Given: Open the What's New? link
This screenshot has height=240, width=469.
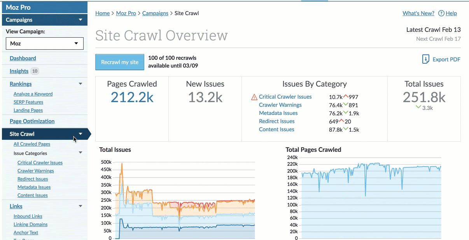Looking at the screenshot, I should click(x=418, y=13).
